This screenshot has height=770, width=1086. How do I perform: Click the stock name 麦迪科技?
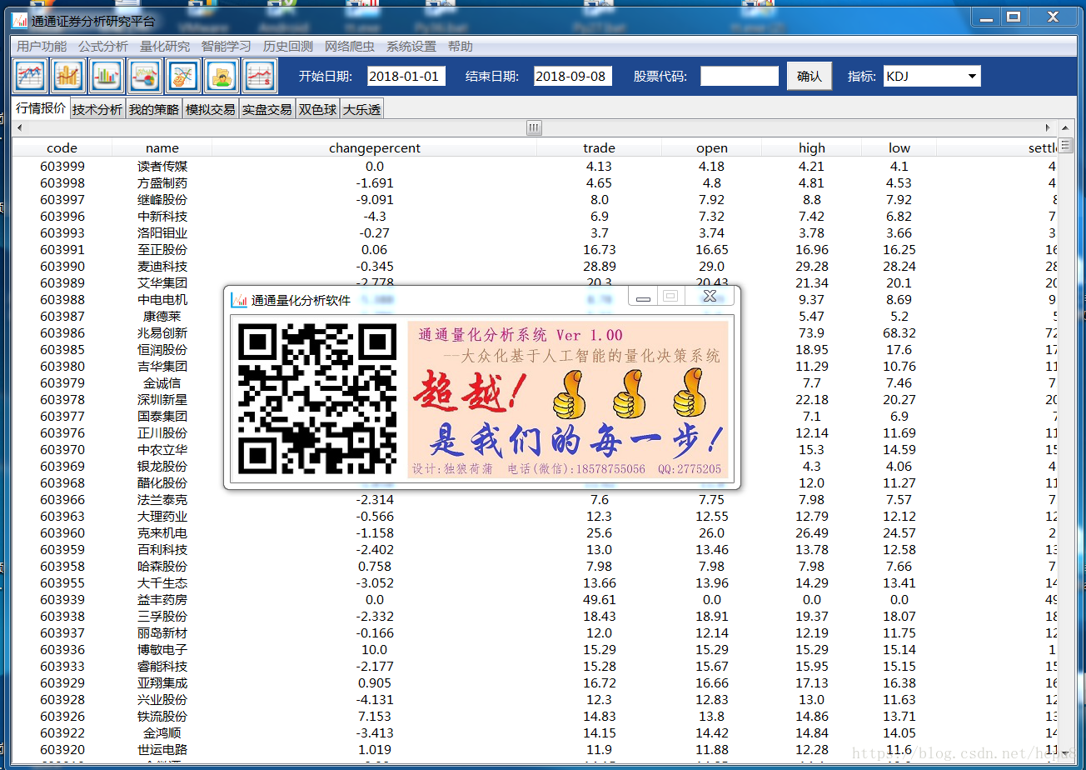point(162,267)
